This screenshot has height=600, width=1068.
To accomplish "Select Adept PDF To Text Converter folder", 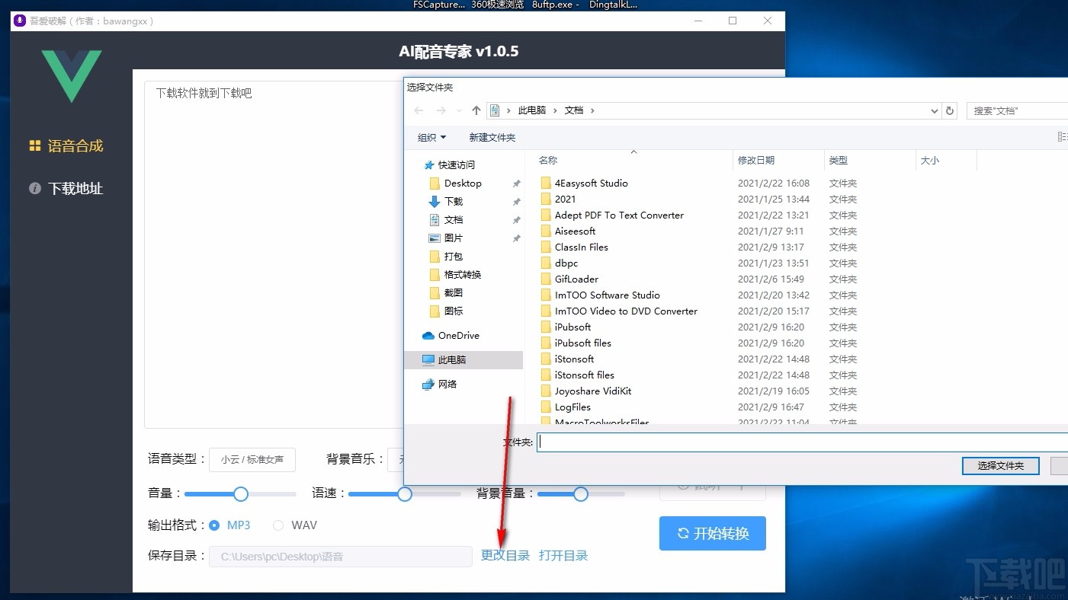I will (x=619, y=215).
